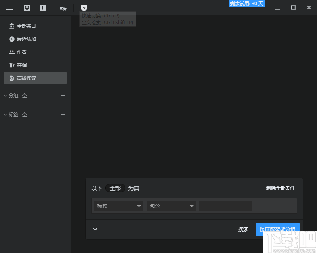Add a new tag with plus icon
This screenshot has height=253, width=317.
[x=63, y=115]
